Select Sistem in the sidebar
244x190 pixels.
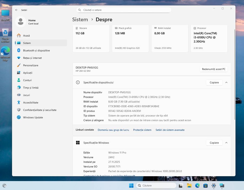tap(41, 43)
